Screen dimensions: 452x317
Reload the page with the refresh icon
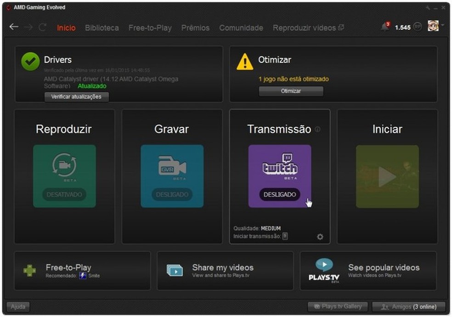pyautogui.click(x=43, y=27)
